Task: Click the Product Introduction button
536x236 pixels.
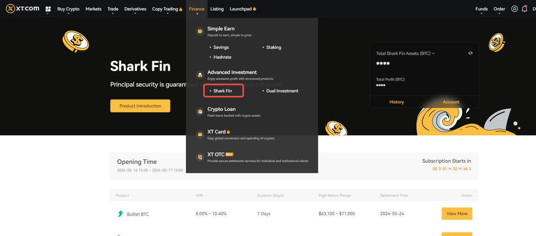Action: click(140, 106)
